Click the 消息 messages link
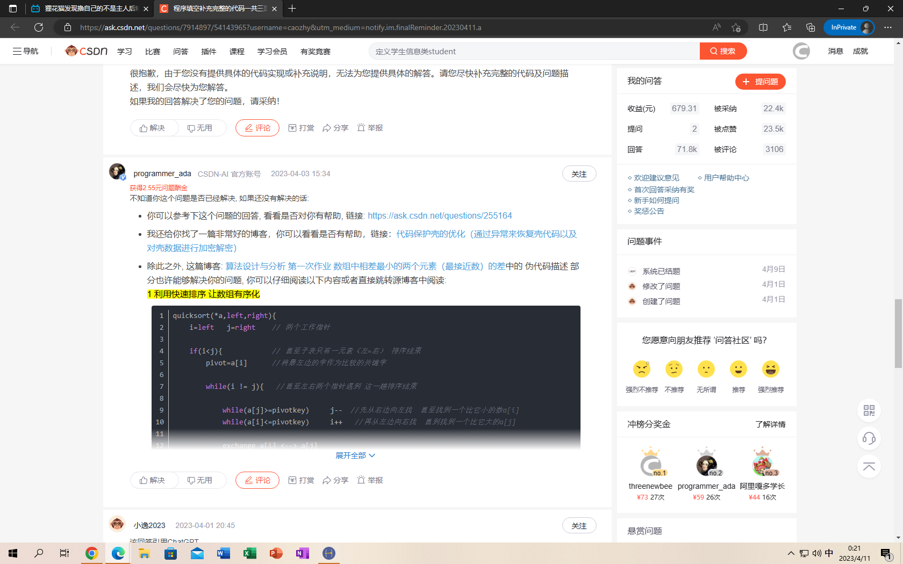903x564 pixels. (835, 51)
